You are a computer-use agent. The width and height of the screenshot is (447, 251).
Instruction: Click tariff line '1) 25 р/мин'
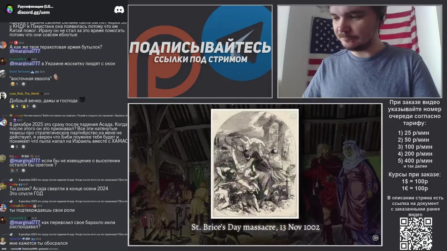click(413, 133)
